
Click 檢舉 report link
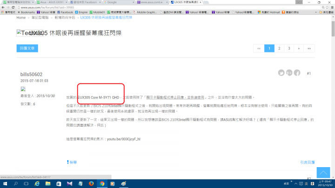click(72, 162)
